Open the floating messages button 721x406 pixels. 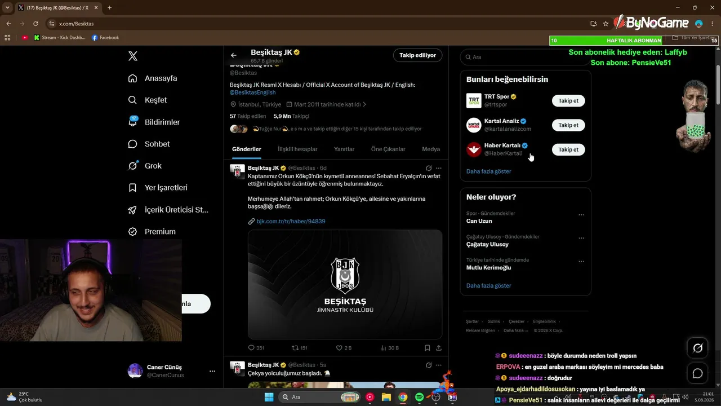pyautogui.click(x=697, y=373)
